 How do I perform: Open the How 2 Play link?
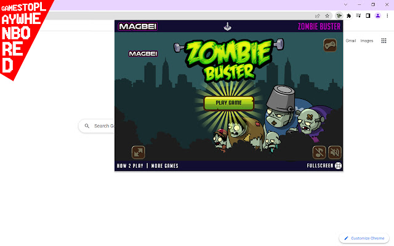[x=130, y=165]
